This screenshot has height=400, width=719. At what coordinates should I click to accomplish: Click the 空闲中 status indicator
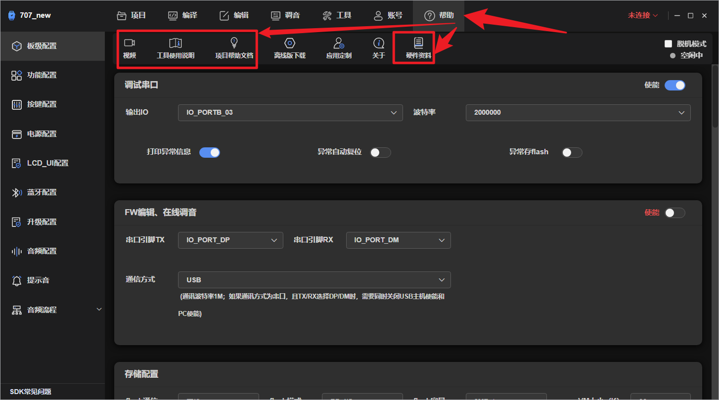[686, 55]
